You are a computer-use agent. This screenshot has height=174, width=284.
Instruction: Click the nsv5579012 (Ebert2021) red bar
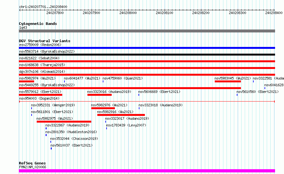point(41,95)
